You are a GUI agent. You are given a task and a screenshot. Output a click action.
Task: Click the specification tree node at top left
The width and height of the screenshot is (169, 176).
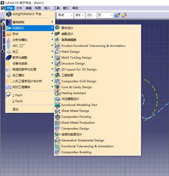tap(2, 24)
